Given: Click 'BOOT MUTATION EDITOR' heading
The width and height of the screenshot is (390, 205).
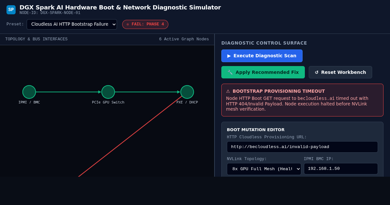Looking at the screenshot, I should click(x=256, y=130).
